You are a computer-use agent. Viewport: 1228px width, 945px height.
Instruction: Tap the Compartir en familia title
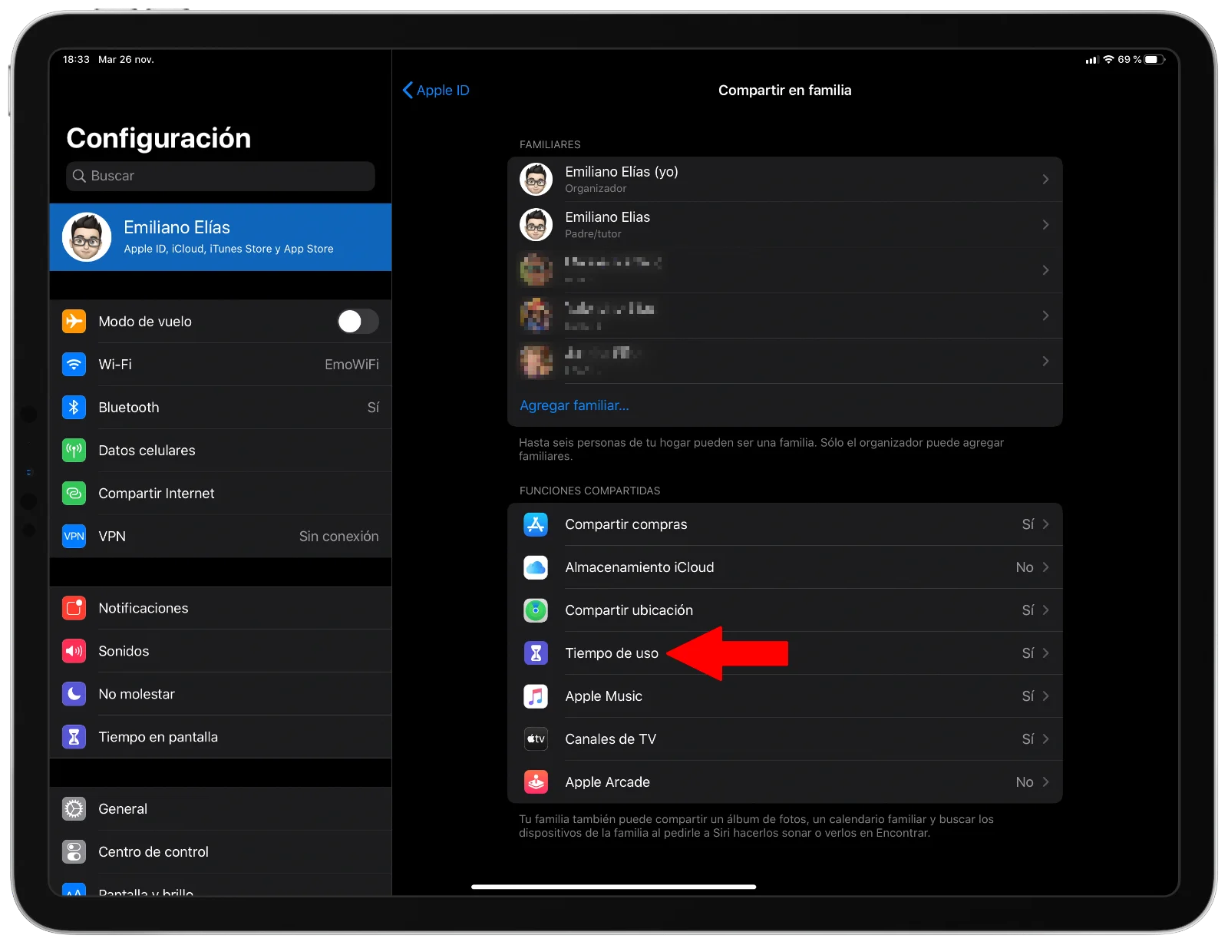[x=784, y=90]
